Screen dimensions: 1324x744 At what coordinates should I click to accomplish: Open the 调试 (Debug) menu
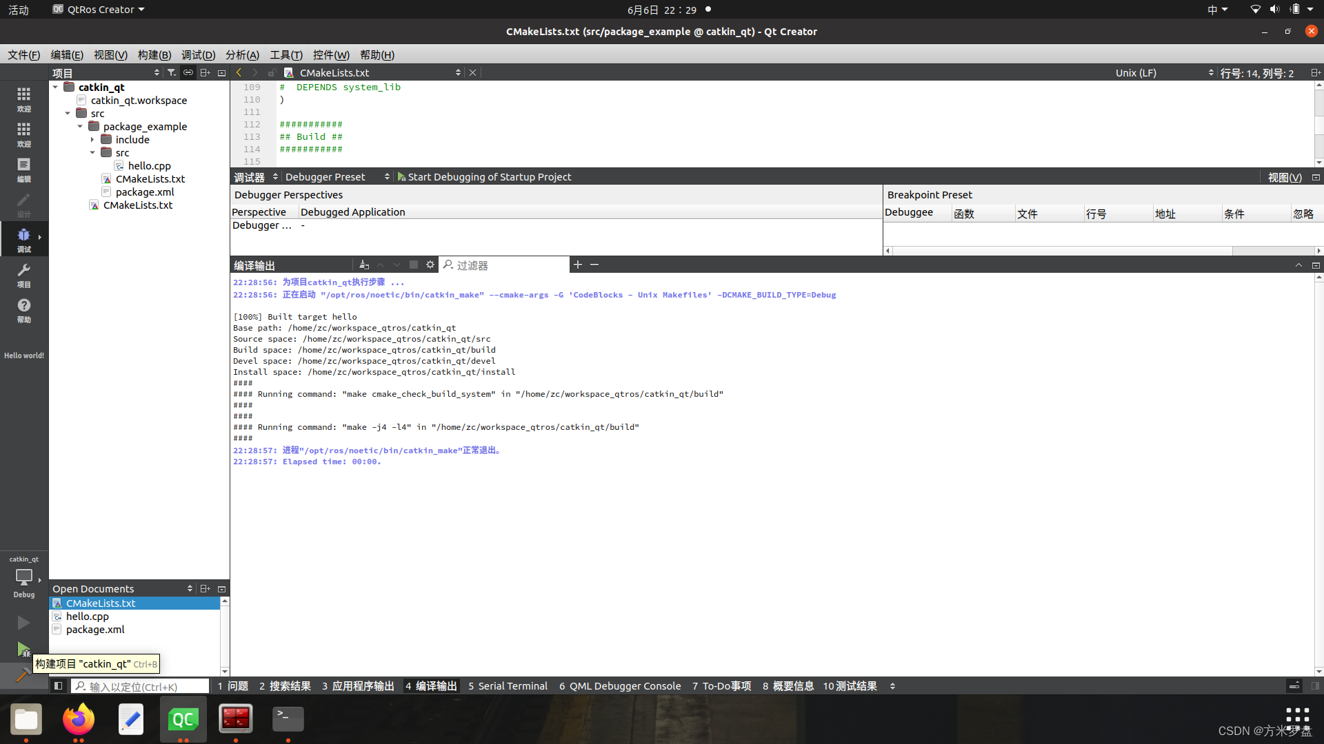[x=198, y=55]
